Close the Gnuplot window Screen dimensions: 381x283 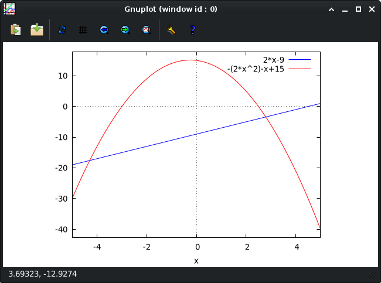click(x=372, y=9)
